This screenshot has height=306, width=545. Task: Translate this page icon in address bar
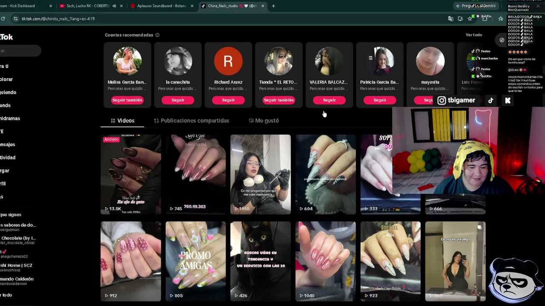[451, 19]
